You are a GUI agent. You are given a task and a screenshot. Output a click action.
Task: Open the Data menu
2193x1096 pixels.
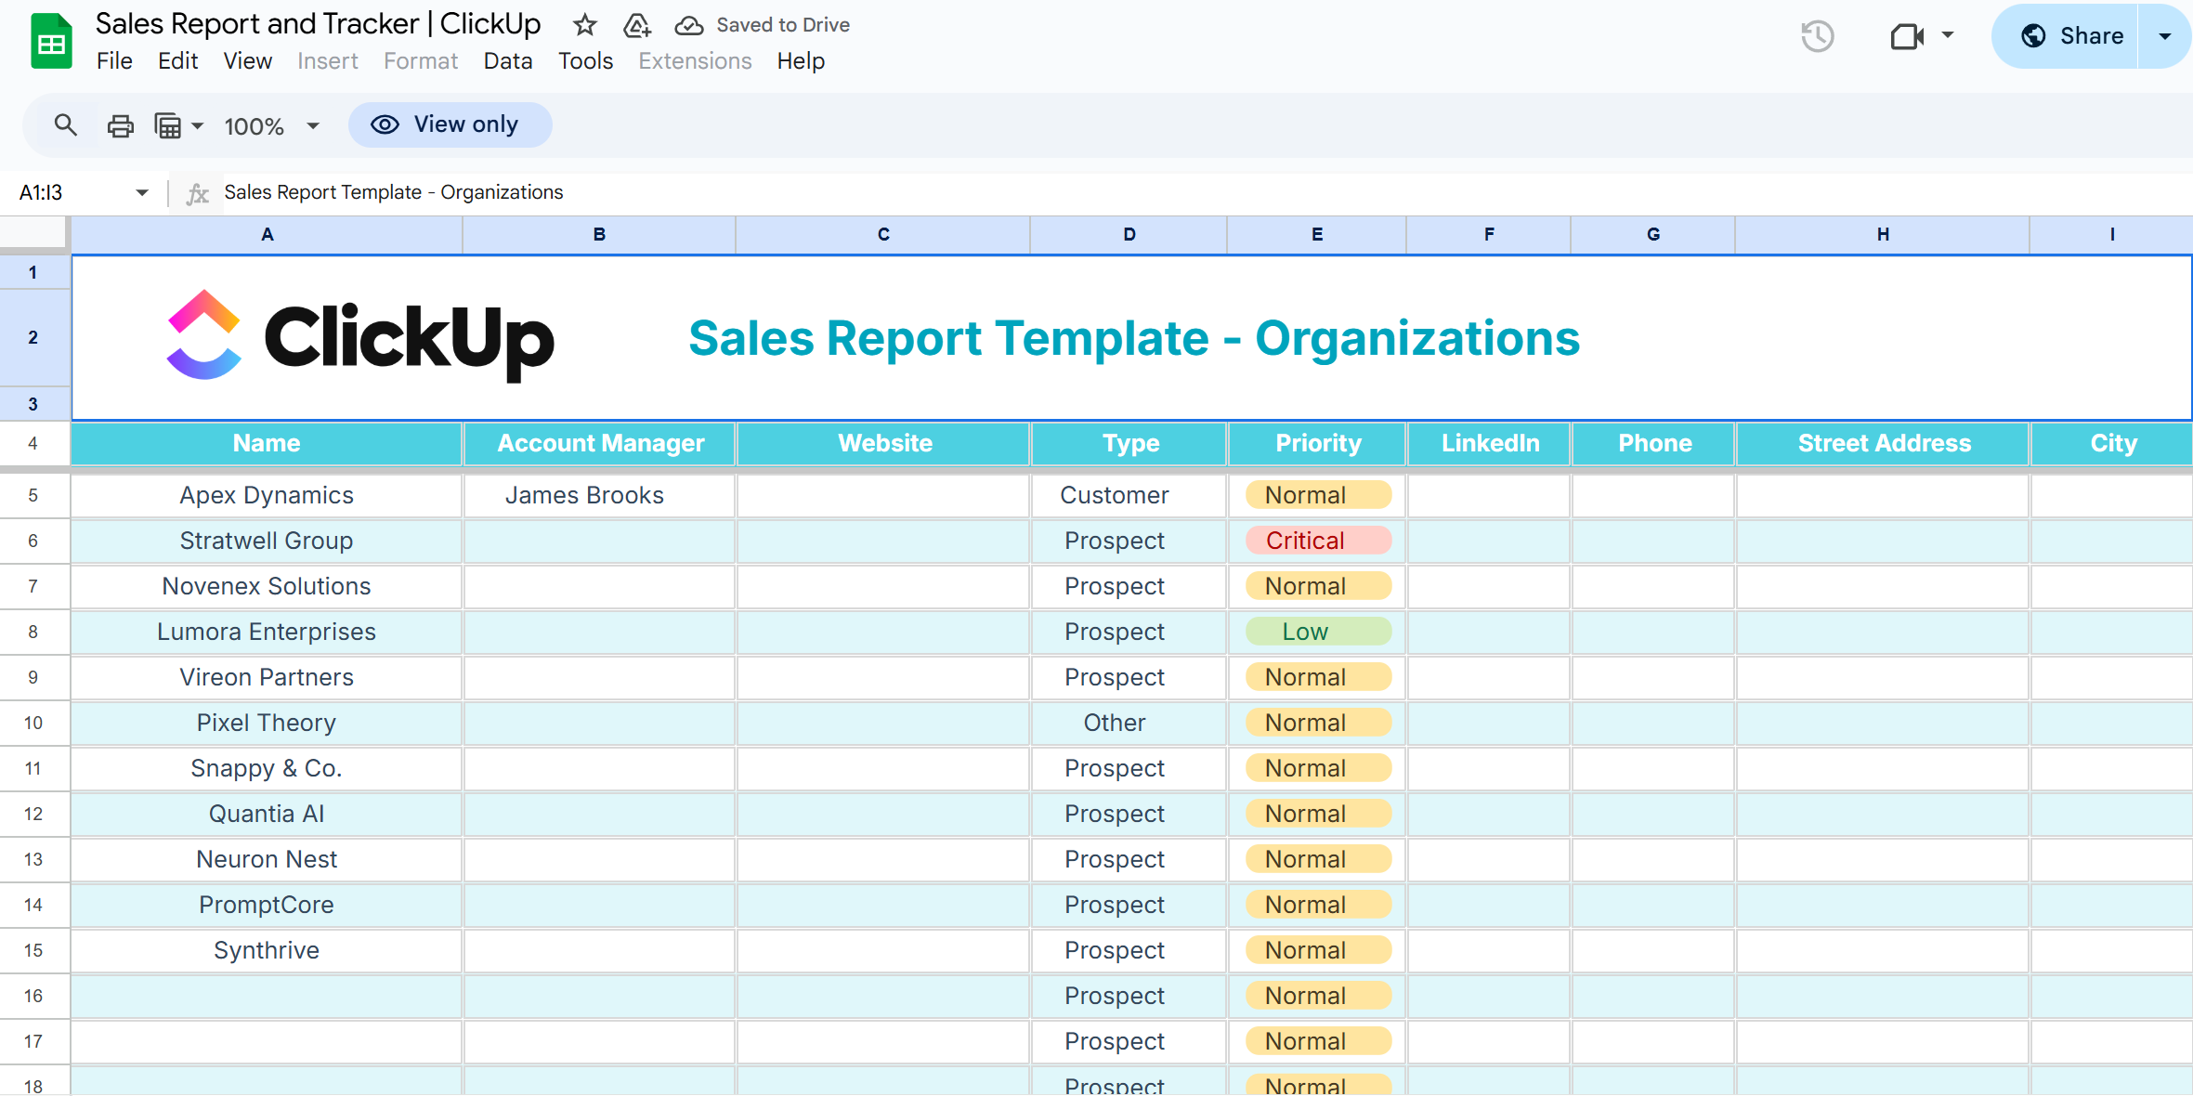[x=508, y=61]
